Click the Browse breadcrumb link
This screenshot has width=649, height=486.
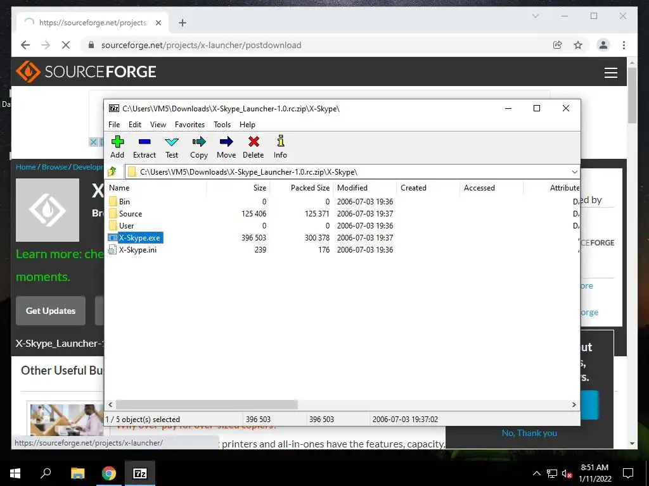coord(55,167)
